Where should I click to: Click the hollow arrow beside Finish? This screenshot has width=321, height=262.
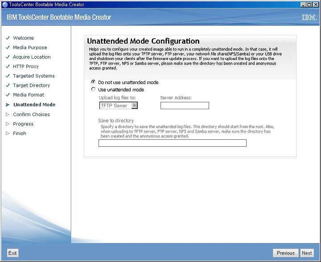pos(8,133)
